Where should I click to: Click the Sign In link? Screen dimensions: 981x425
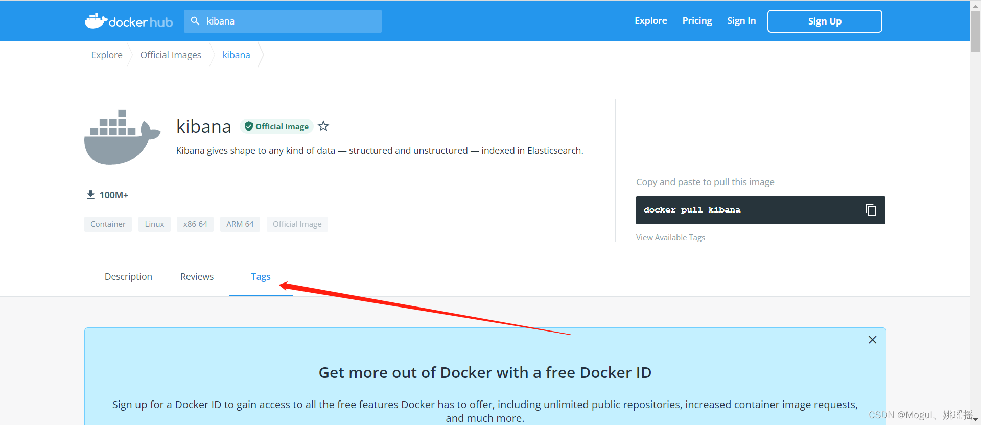[741, 21]
